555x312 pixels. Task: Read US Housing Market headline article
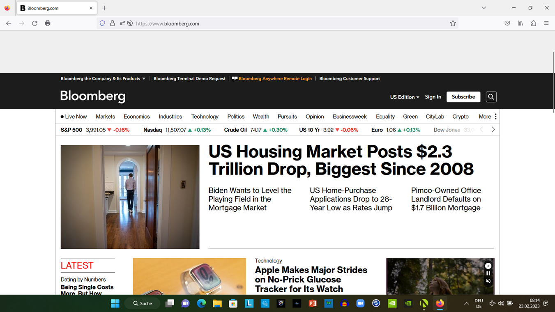click(x=341, y=160)
